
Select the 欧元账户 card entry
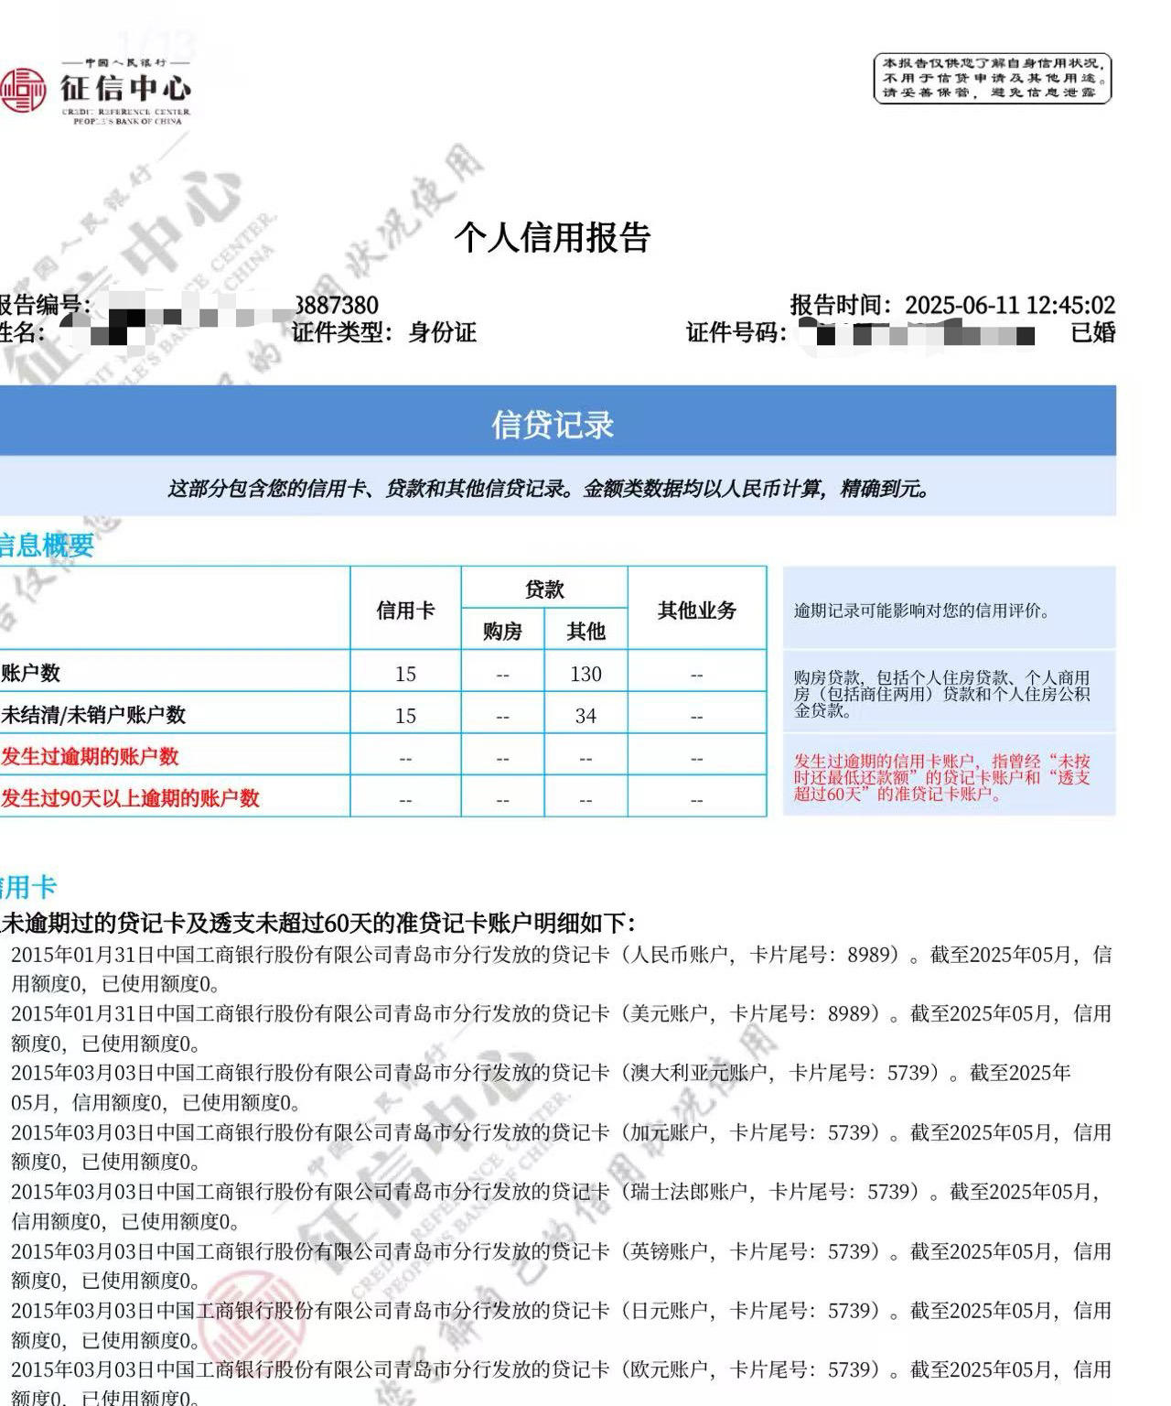pyautogui.click(x=561, y=1382)
